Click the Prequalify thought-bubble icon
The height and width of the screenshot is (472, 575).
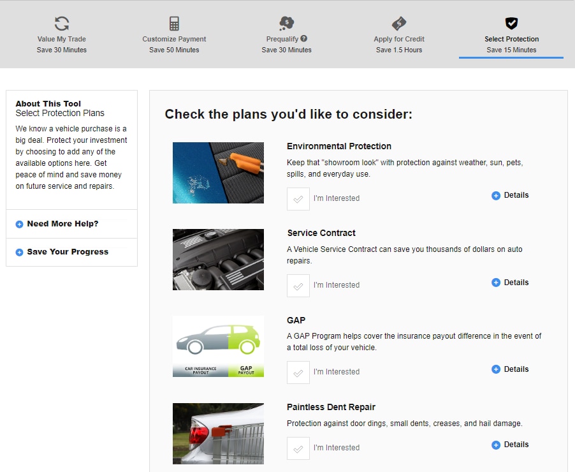click(x=286, y=24)
